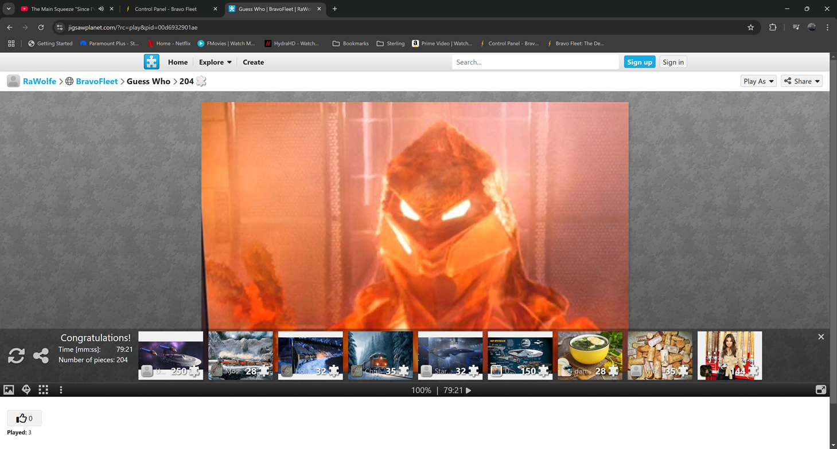Open the 35-piece forest train puzzle thumbnail
This screenshot has width=837, height=449.
click(380, 355)
